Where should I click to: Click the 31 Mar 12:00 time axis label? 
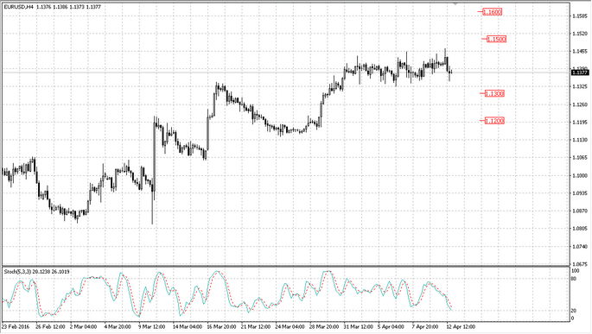pyautogui.click(x=359, y=327)
